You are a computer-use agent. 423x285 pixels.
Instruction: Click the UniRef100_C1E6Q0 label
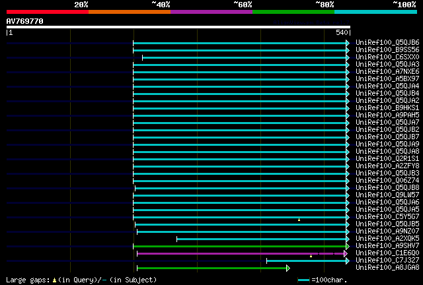(387, 253)
